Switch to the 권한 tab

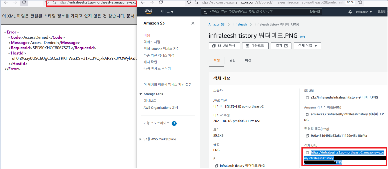tap(232, 60)
